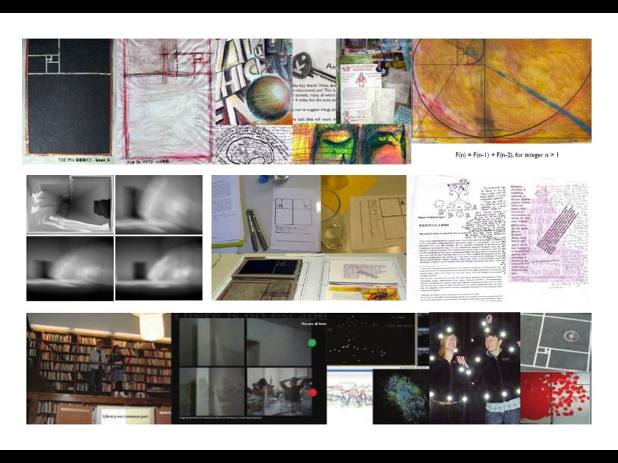Open the gray tiled spiral floor image
618x463 pixels.
(556, 342)
